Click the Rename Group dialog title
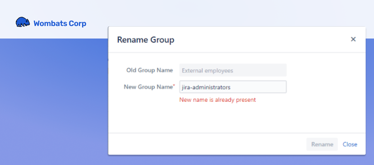Screen dimensions: 374x165 145,40
